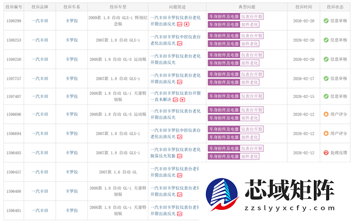Click 信息审核 status text in row 1598250
The width and height of the screenshot is (352, 221).
[339, 59]
